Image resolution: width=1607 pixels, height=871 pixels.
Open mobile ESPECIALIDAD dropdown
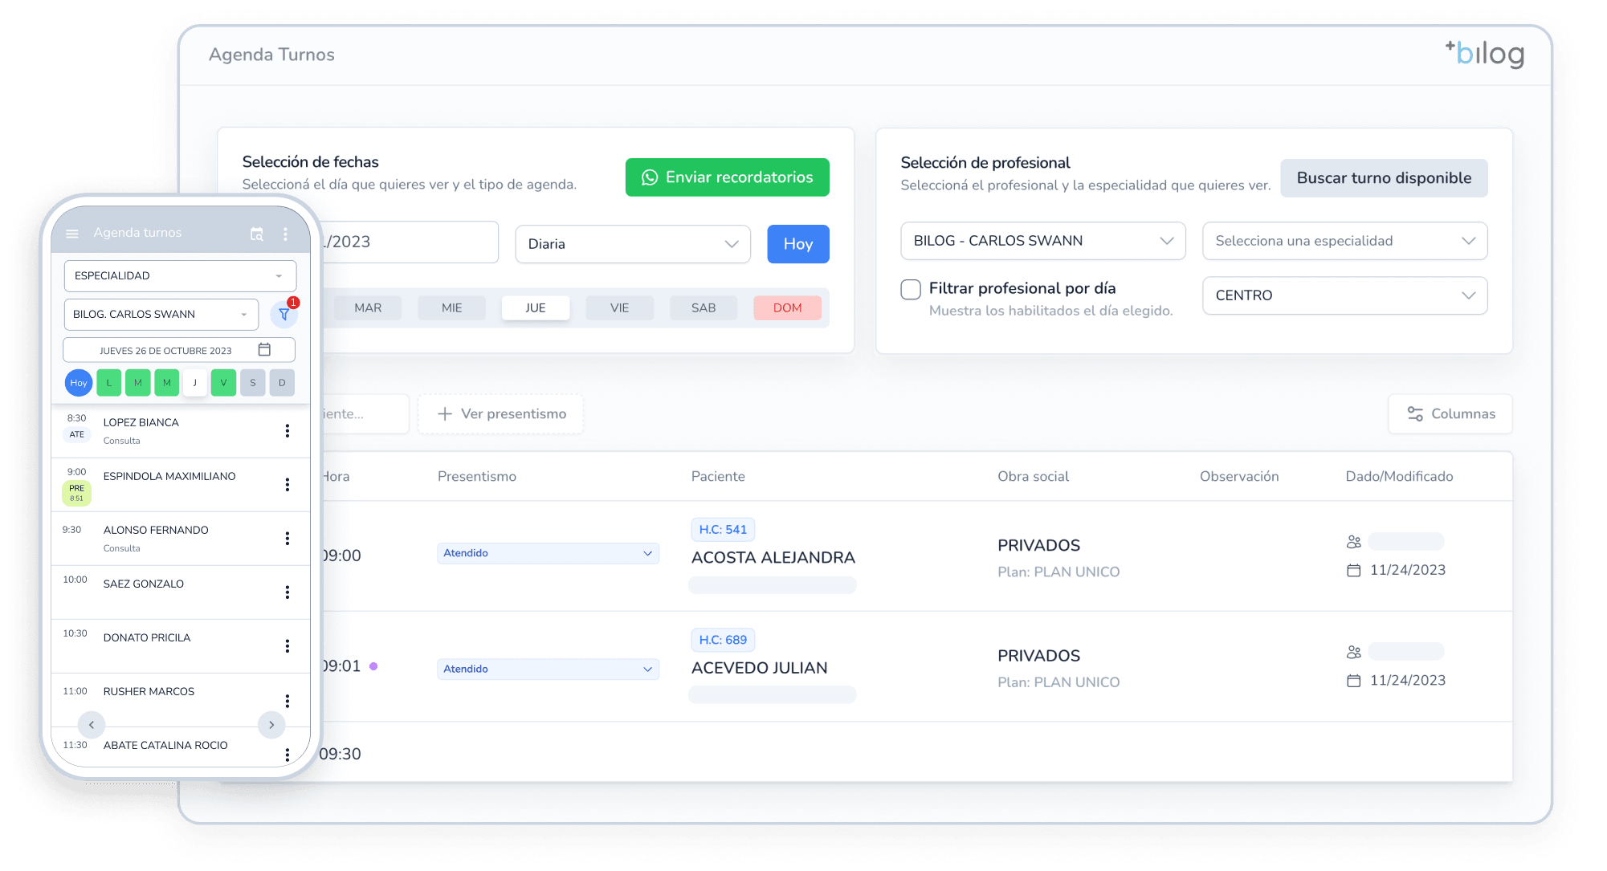(x=180, y=275)
